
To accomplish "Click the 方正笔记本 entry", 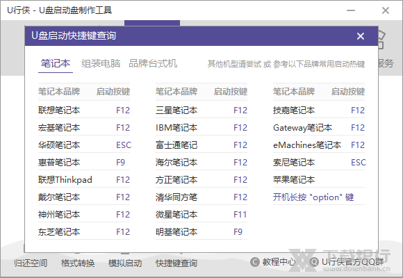I will coord(176,179).
